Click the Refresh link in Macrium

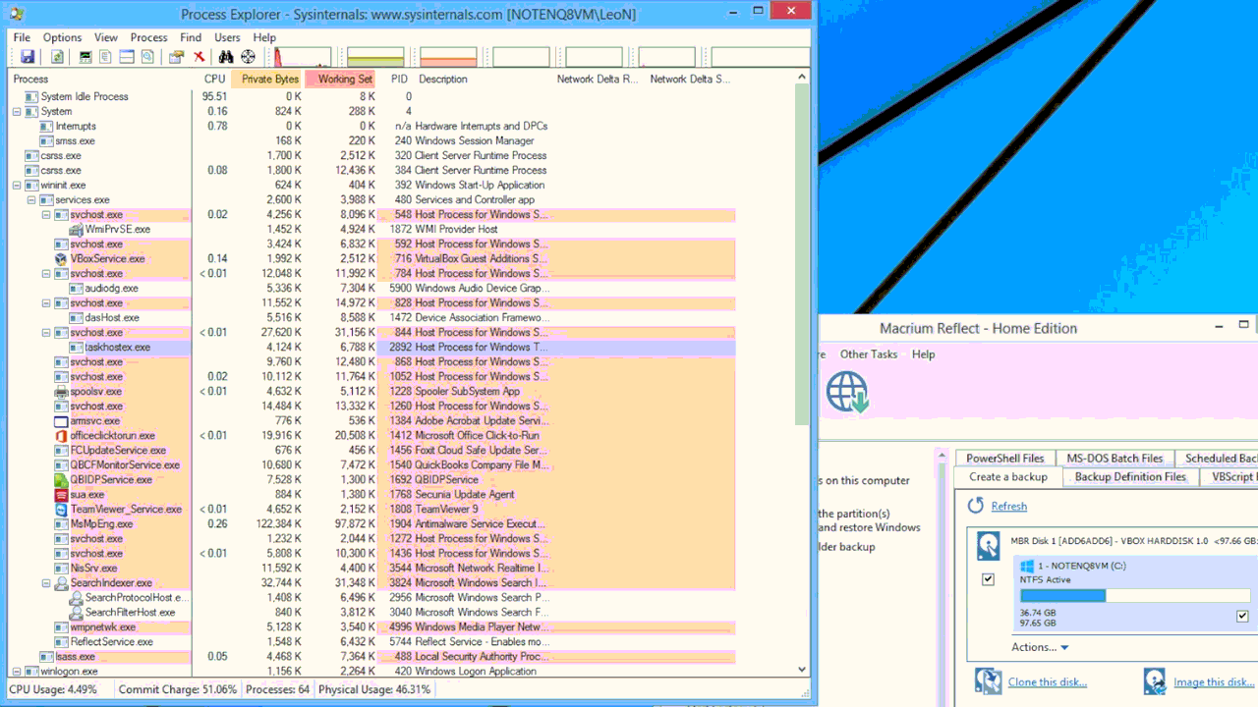point(1008,507)
